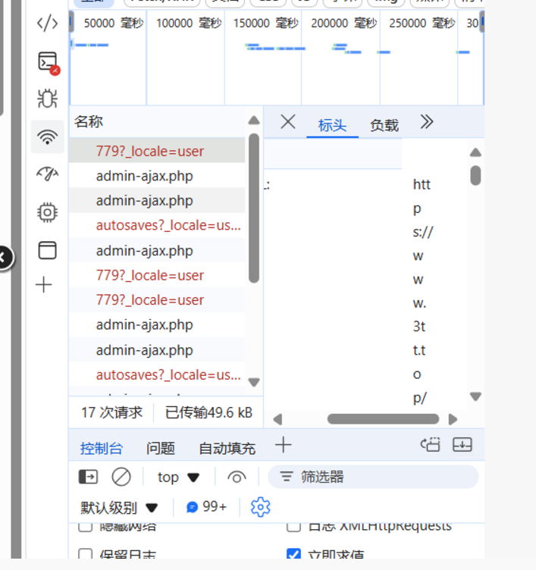Open console settings with the blue gear
Viewport: 536px width, 570px height.
click(260, 507)
